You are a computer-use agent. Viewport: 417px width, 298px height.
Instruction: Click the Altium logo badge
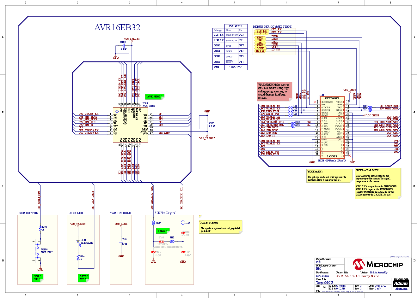click(401, 283)
